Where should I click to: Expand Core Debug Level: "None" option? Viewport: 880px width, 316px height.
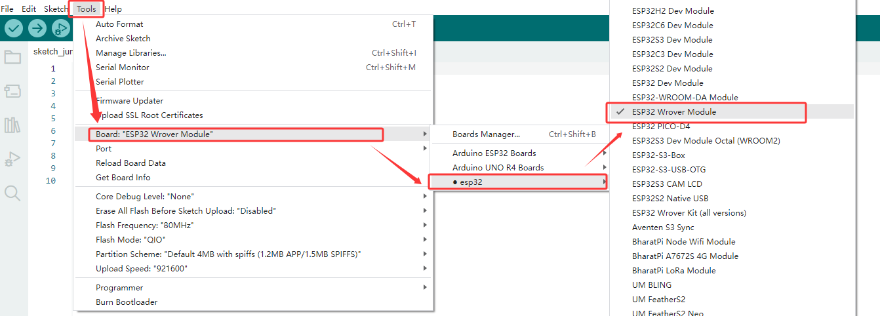[x=253, y=197]
